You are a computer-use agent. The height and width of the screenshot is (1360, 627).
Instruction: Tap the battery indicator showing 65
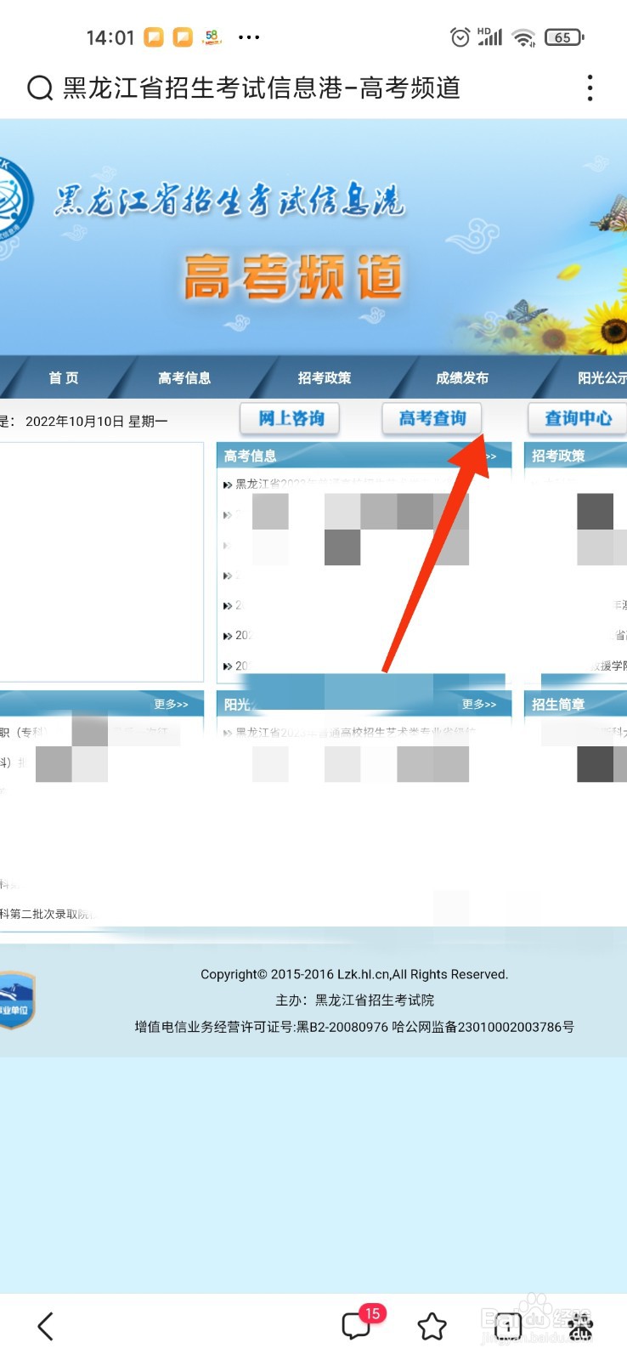pos(564,37)
